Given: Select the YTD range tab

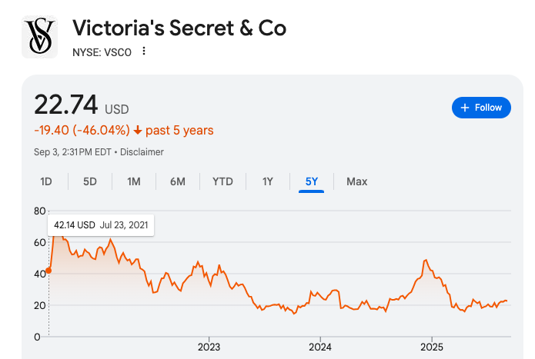Looking at the screenshot, I should point(222,181).
